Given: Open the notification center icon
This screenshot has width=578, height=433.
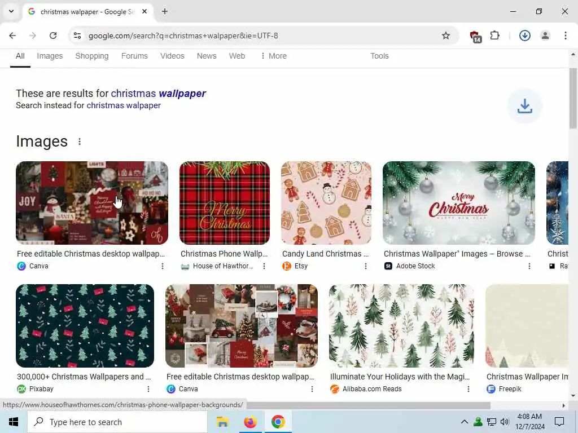Looking at the screenshot, I should 559,422.
